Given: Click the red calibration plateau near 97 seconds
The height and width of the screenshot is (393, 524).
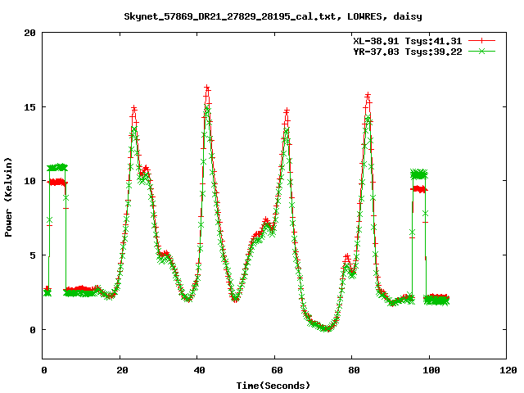Looking at the screenshot, I should tap(419, 189).
